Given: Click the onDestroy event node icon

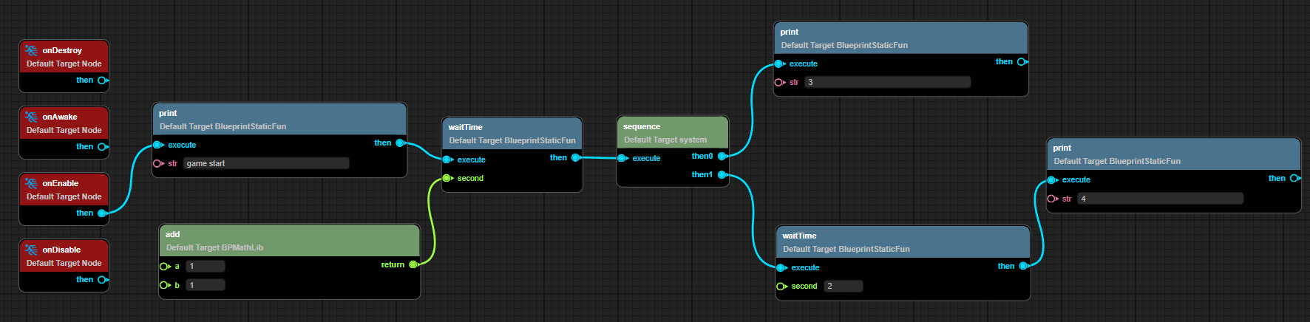Looking at the screenshot, I should click(31, 50).
